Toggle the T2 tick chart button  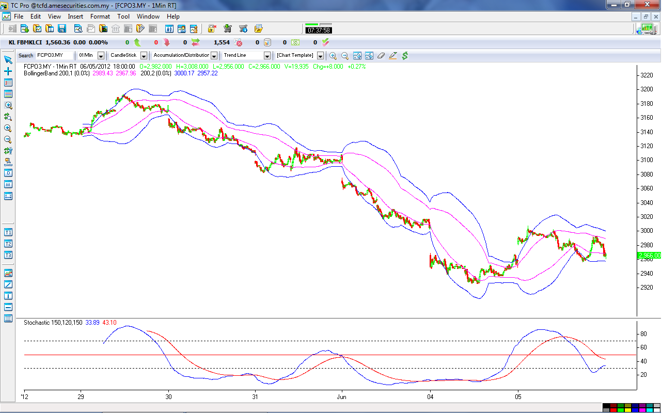tap(8, 244)
